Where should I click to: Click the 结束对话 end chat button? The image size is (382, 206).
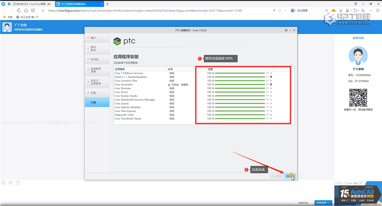303,203
